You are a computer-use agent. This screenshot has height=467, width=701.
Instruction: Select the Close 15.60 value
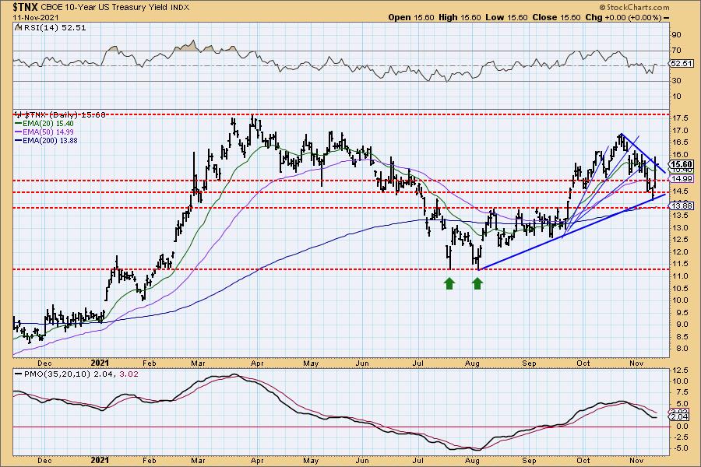(x=557, y=17)
